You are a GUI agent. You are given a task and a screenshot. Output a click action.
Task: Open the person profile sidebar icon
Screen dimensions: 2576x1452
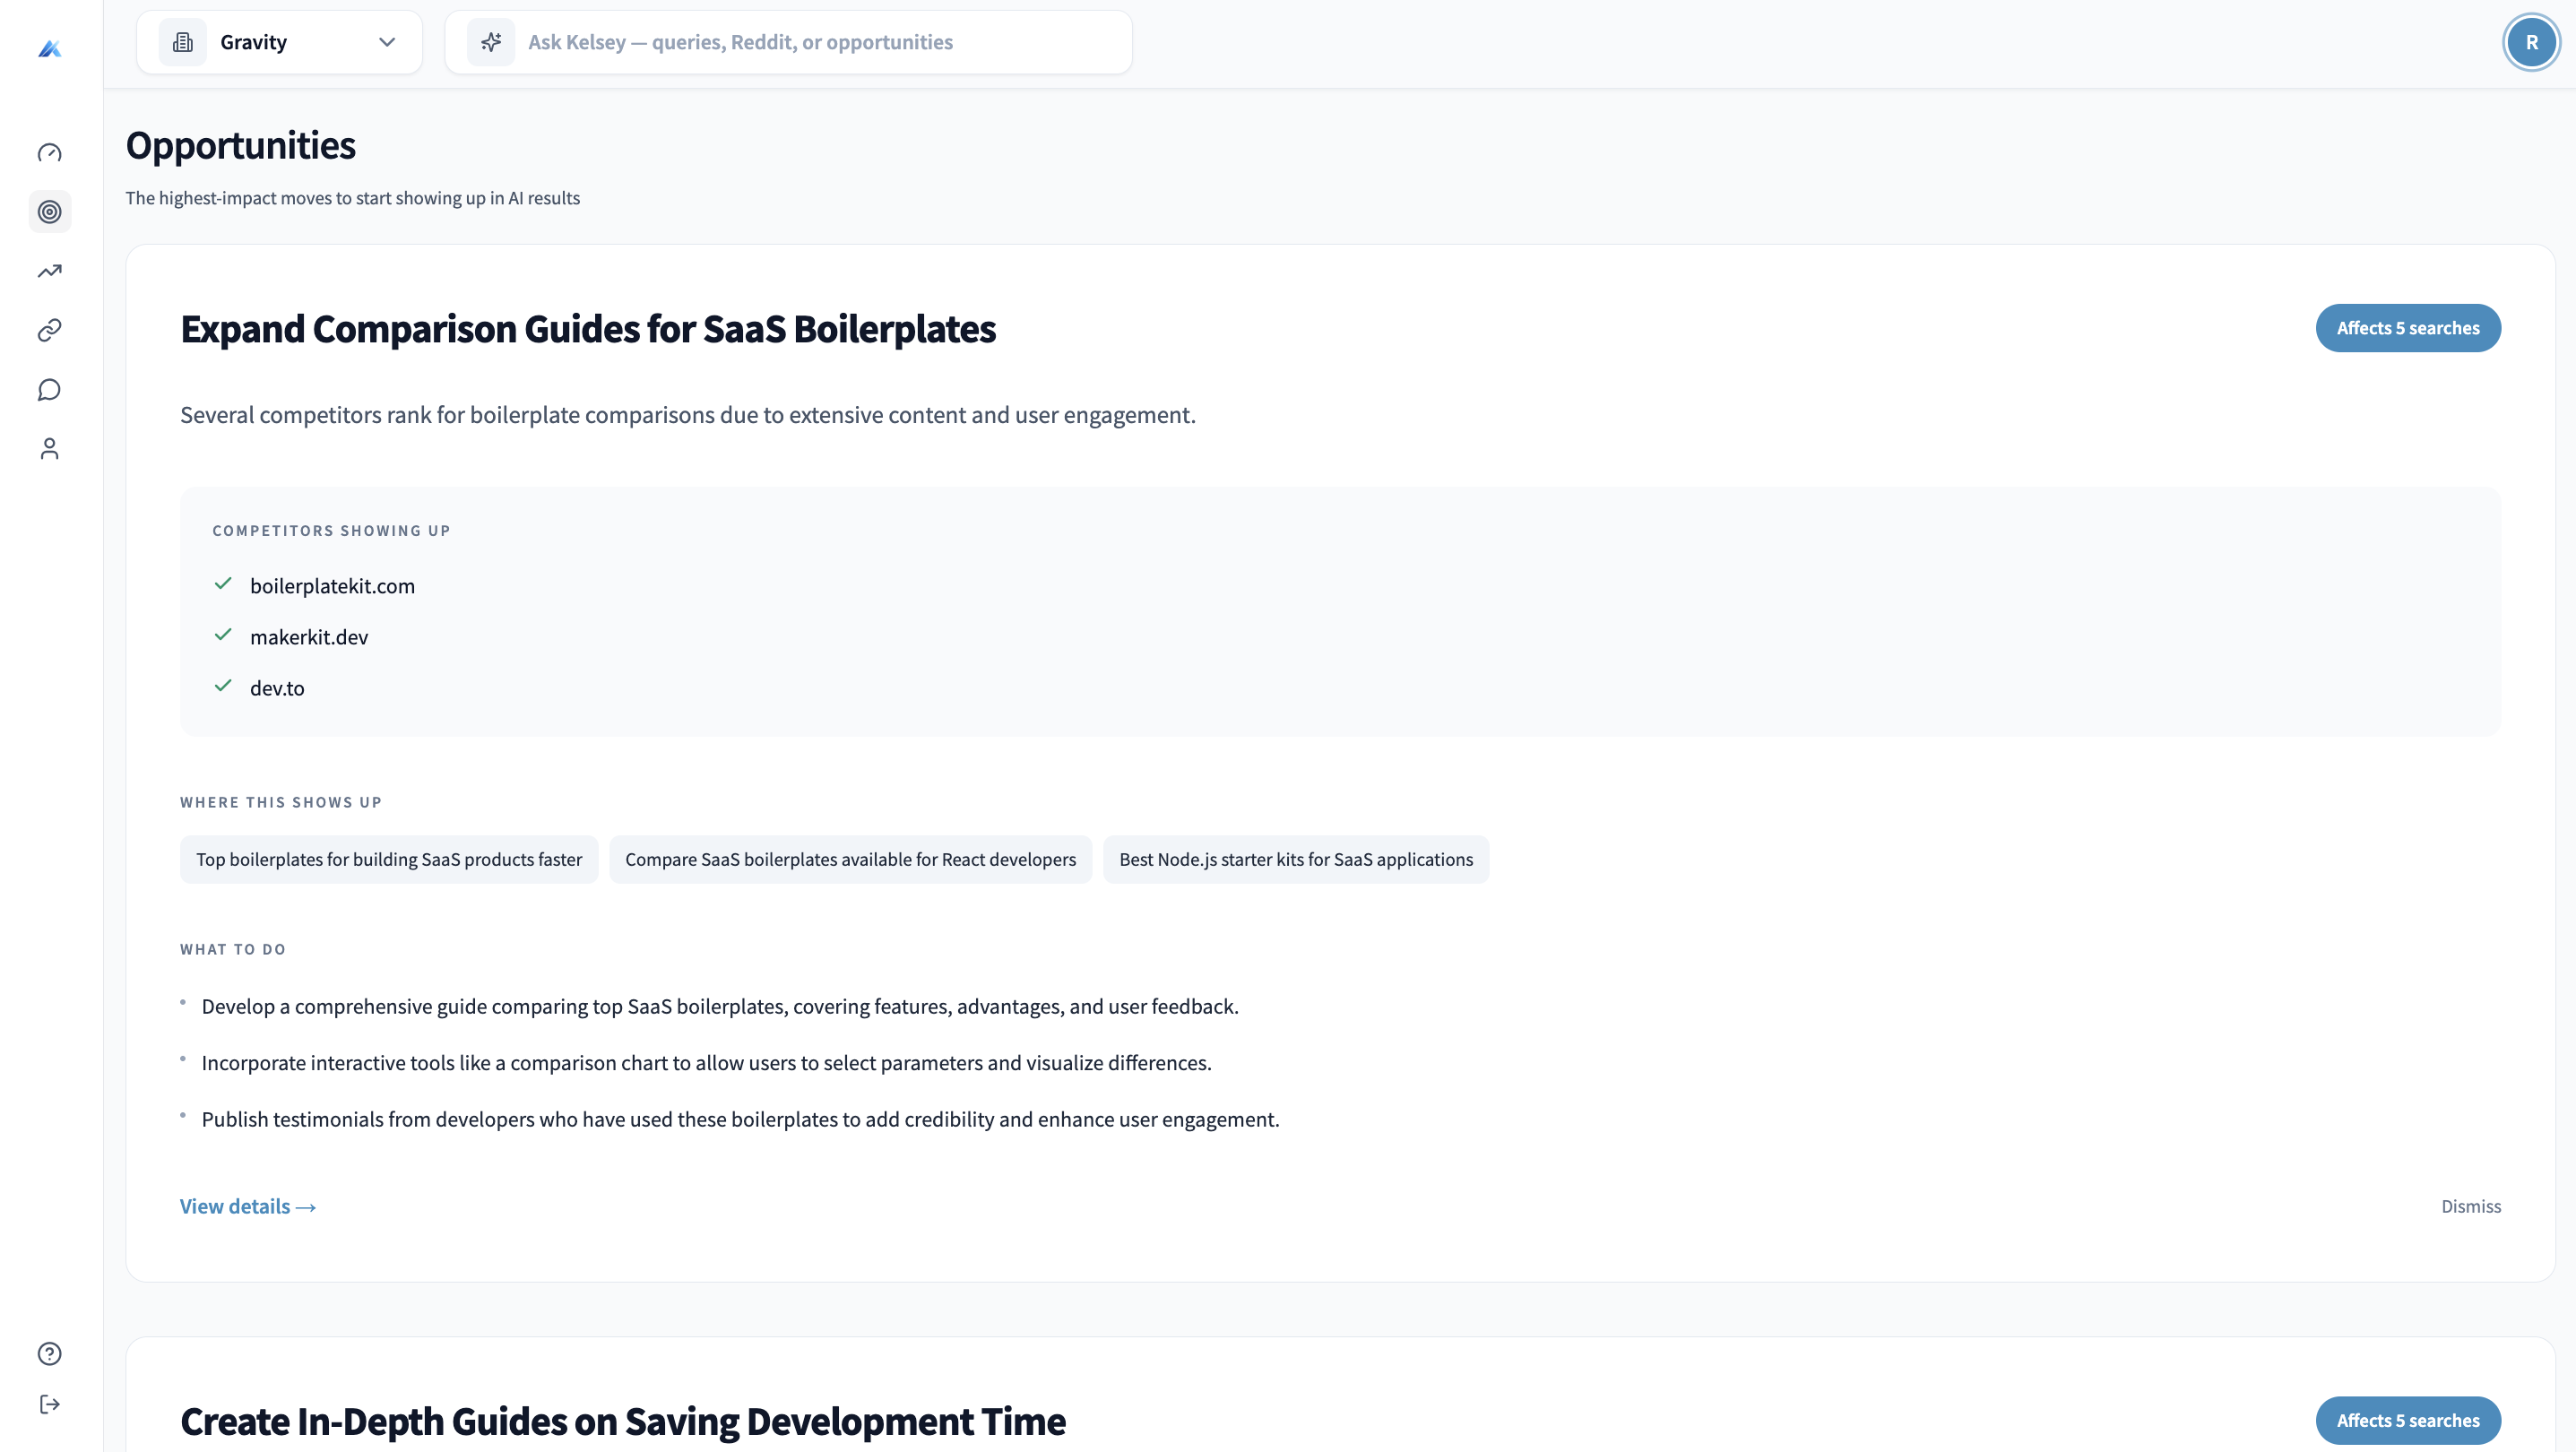tap(50, 449)
